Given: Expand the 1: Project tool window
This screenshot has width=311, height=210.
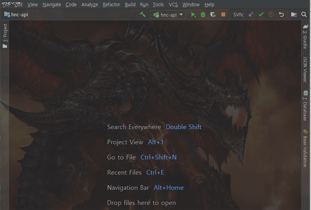Looking at the screenshot, I should 5,36.
